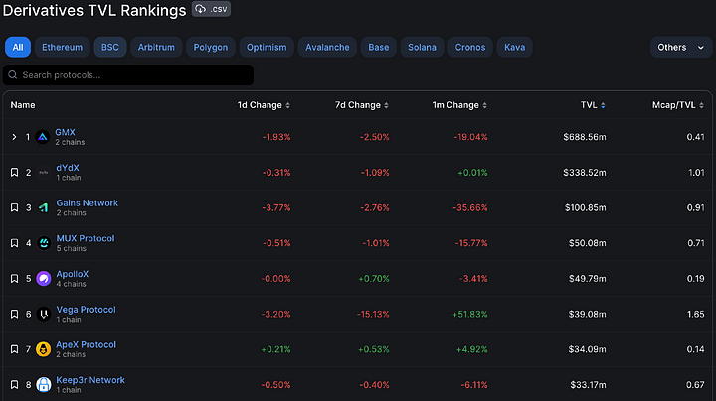
Task: Open the Others chains dropdown
Action: coord(681,47)
